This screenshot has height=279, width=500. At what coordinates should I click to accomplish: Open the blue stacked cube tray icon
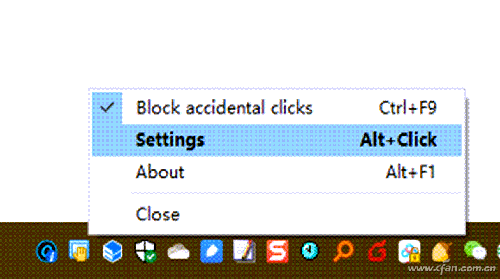click(112, 251)
